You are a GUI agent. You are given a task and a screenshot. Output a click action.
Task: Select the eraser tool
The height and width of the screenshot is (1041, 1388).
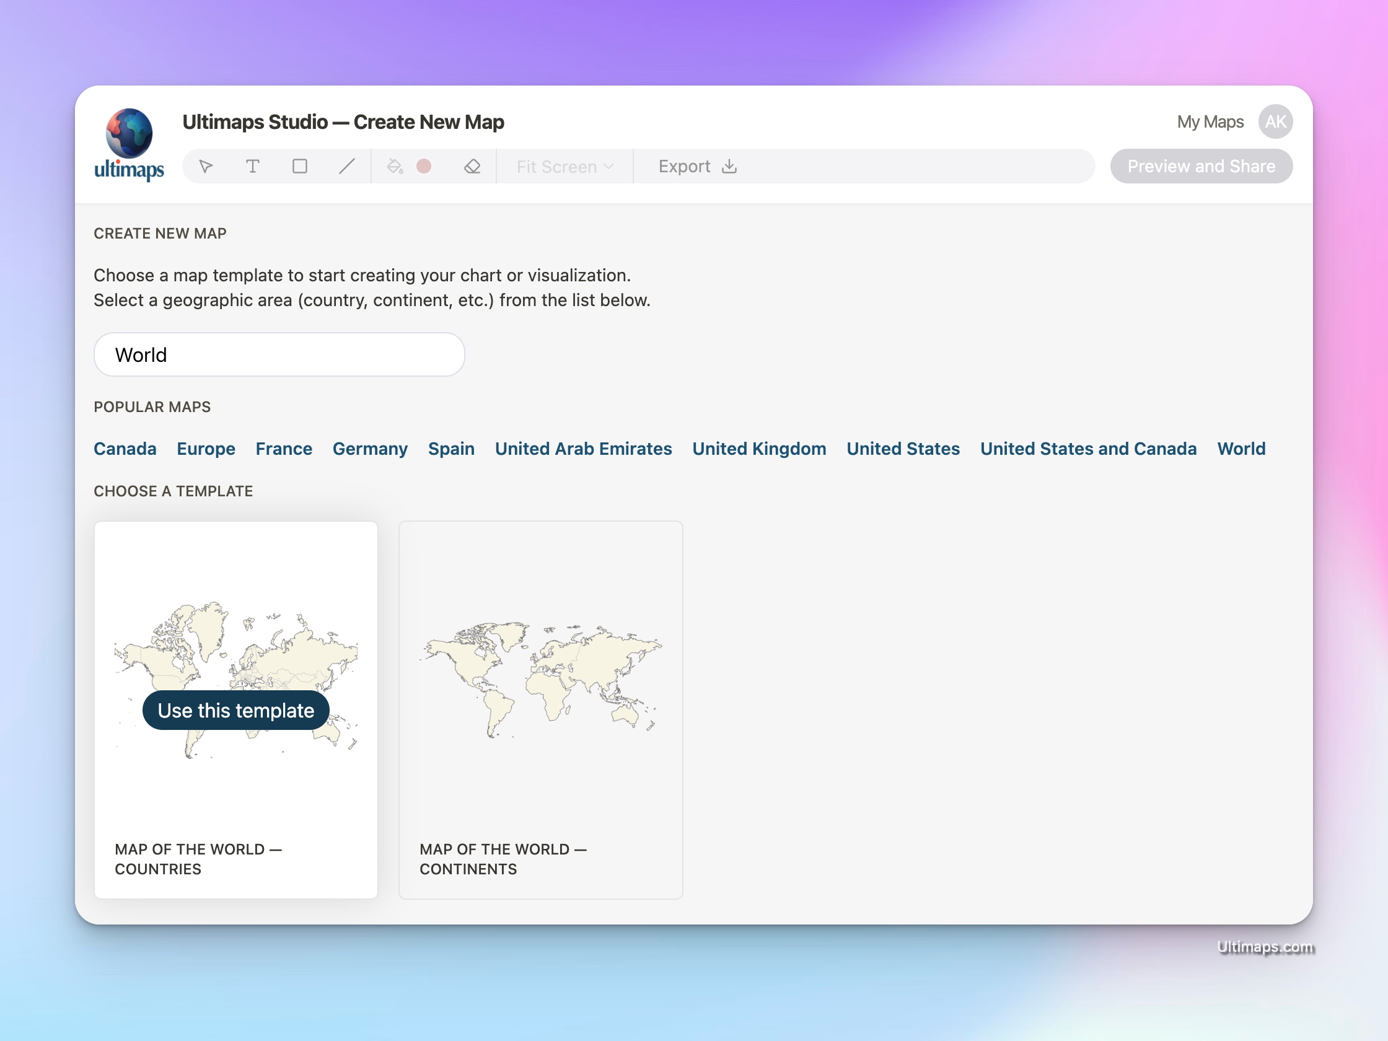[472, 166]
